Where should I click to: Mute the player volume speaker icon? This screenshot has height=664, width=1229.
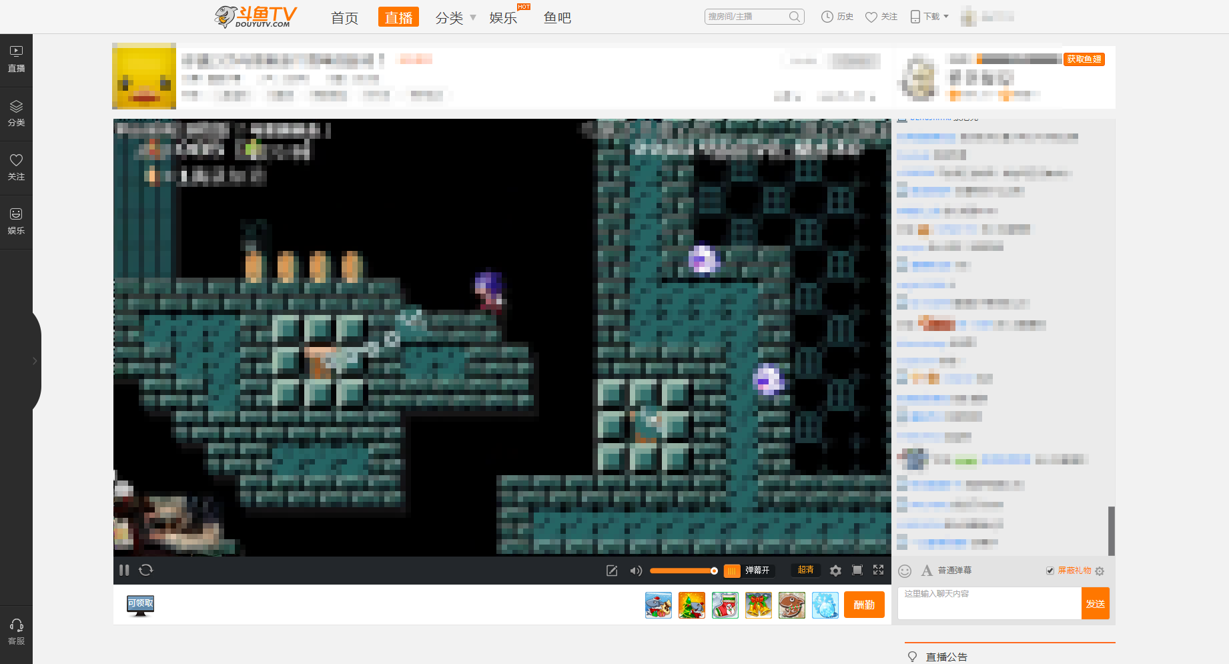[x=636, y=571]
